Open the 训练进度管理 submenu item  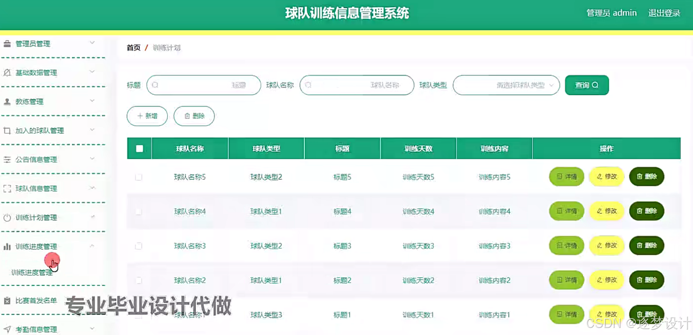[32, 272]
